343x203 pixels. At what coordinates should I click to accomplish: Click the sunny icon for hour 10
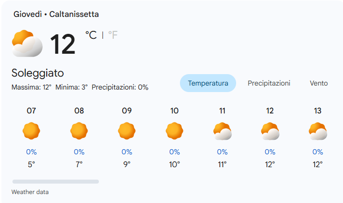pyautogui.click(x=174, y=131)
